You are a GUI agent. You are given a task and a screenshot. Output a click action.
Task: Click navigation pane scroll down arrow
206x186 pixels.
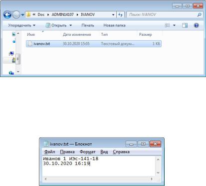pyautogui.click(x=18, y=72)
